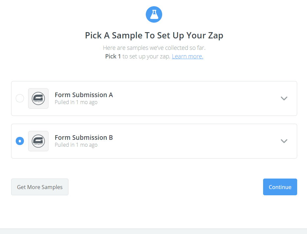Click the Form Submission A title text
Screen dimensions: 307x234
[84, 95]
